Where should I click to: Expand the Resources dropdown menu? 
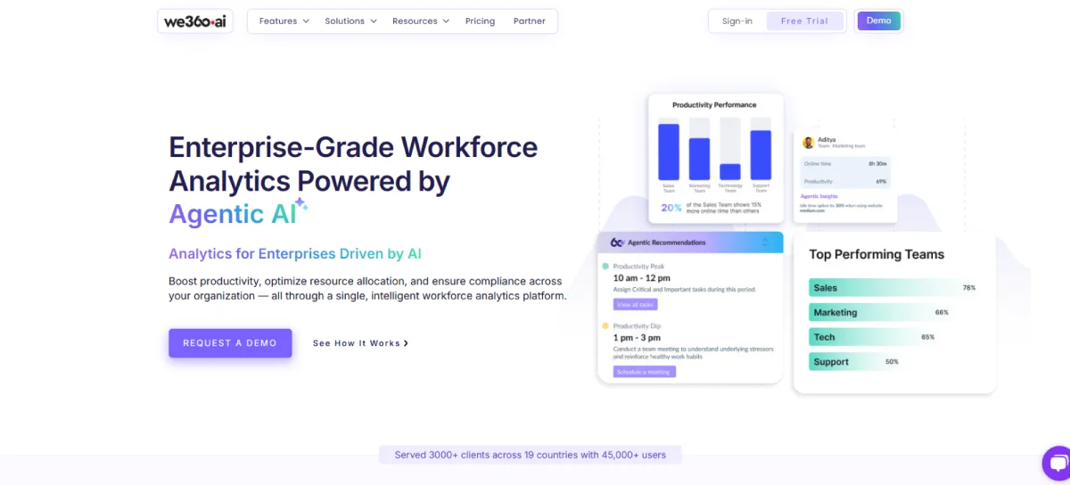coord(421,21)
